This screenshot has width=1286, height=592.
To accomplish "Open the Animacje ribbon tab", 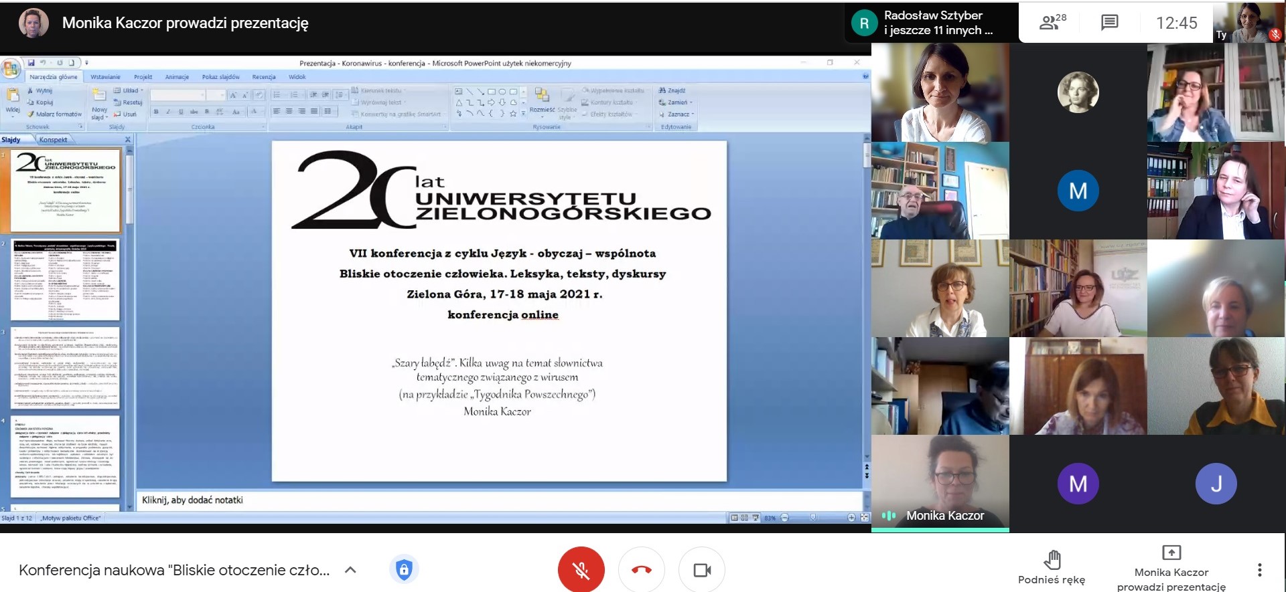I will (177, 77).
